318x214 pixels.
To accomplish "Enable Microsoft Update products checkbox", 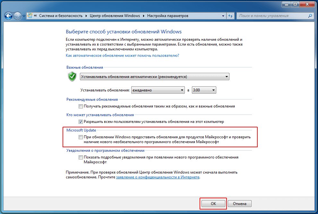I will click(81, 137).
